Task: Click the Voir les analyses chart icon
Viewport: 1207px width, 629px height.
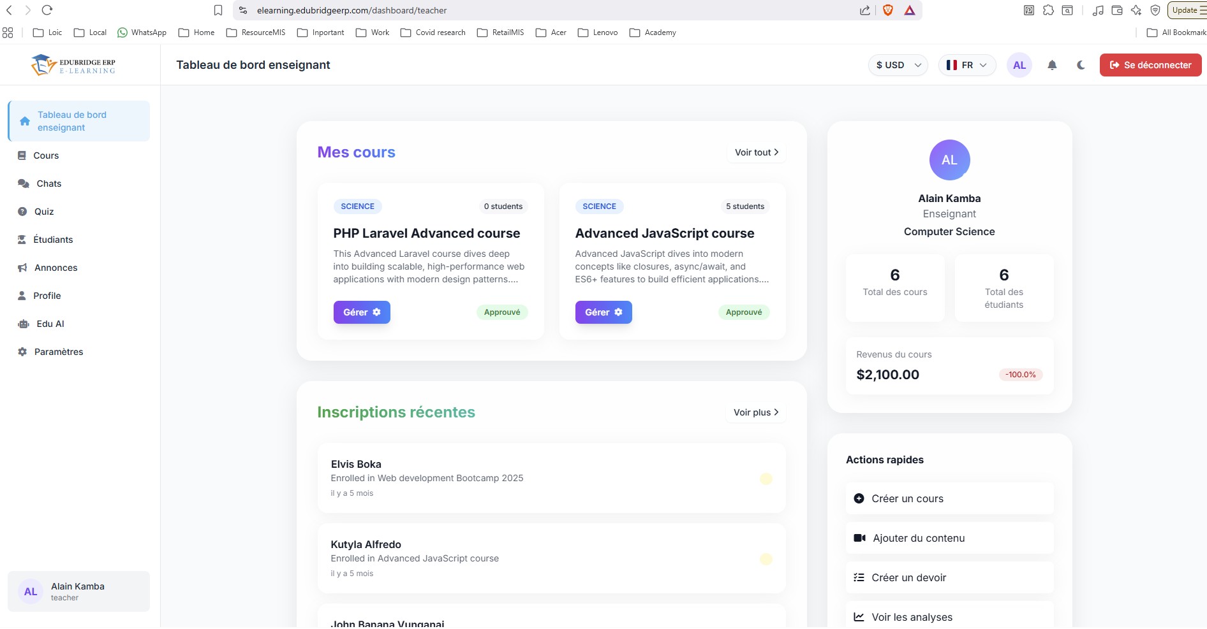Action: point(859,617)
